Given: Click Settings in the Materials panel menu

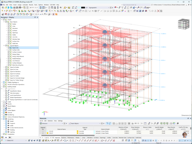Looking at the screenshot, I should 60,121.
